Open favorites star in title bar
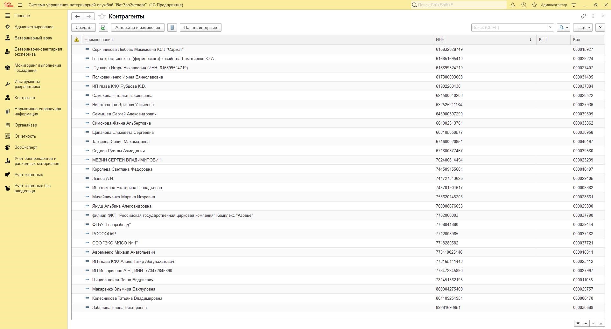 click(534, 5)
